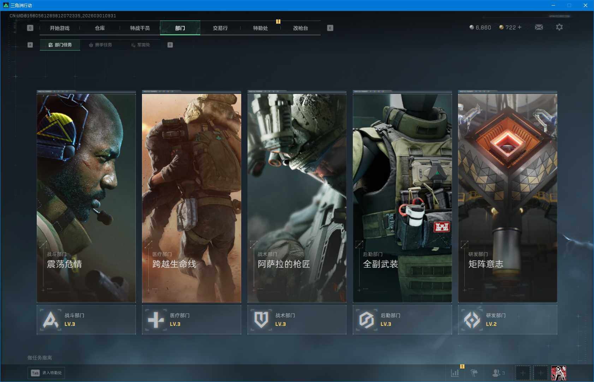The width and height of the screenshot is (594, 382).
Task: Click the 战斗部门 department emblem icon
Action: (x=51, y=320)
